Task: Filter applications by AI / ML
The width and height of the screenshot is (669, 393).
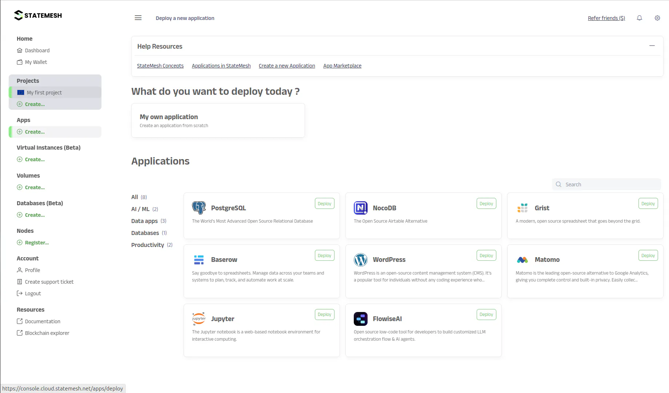Action: [145, 209]
